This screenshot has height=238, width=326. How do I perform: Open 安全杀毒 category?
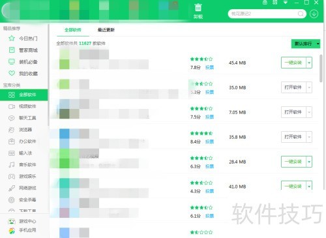coord(22,200)
